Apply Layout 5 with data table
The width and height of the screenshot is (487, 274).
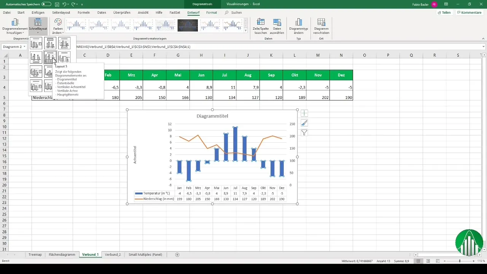tap(50, 57)
